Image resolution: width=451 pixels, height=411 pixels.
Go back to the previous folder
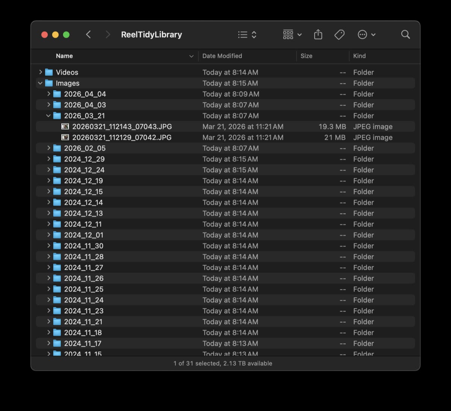point(88,35)
